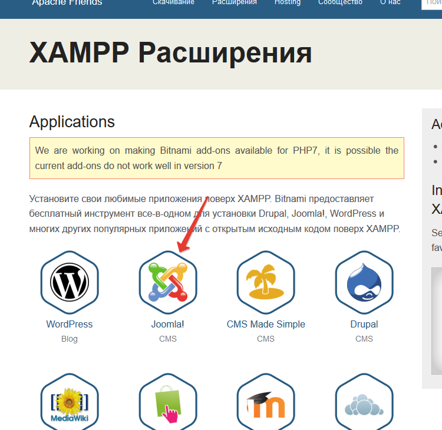Image resolution: width=442 pixels, height=430 pixels.
Task: Open the Скачивание menu item
Action: coord(173,2)
